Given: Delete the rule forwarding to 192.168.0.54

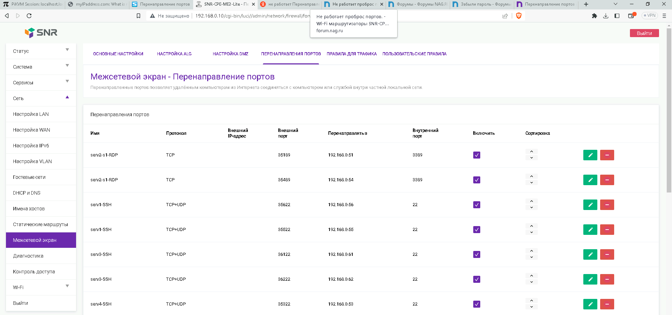Looking at the screenshot, I should (x=607, y=180).
